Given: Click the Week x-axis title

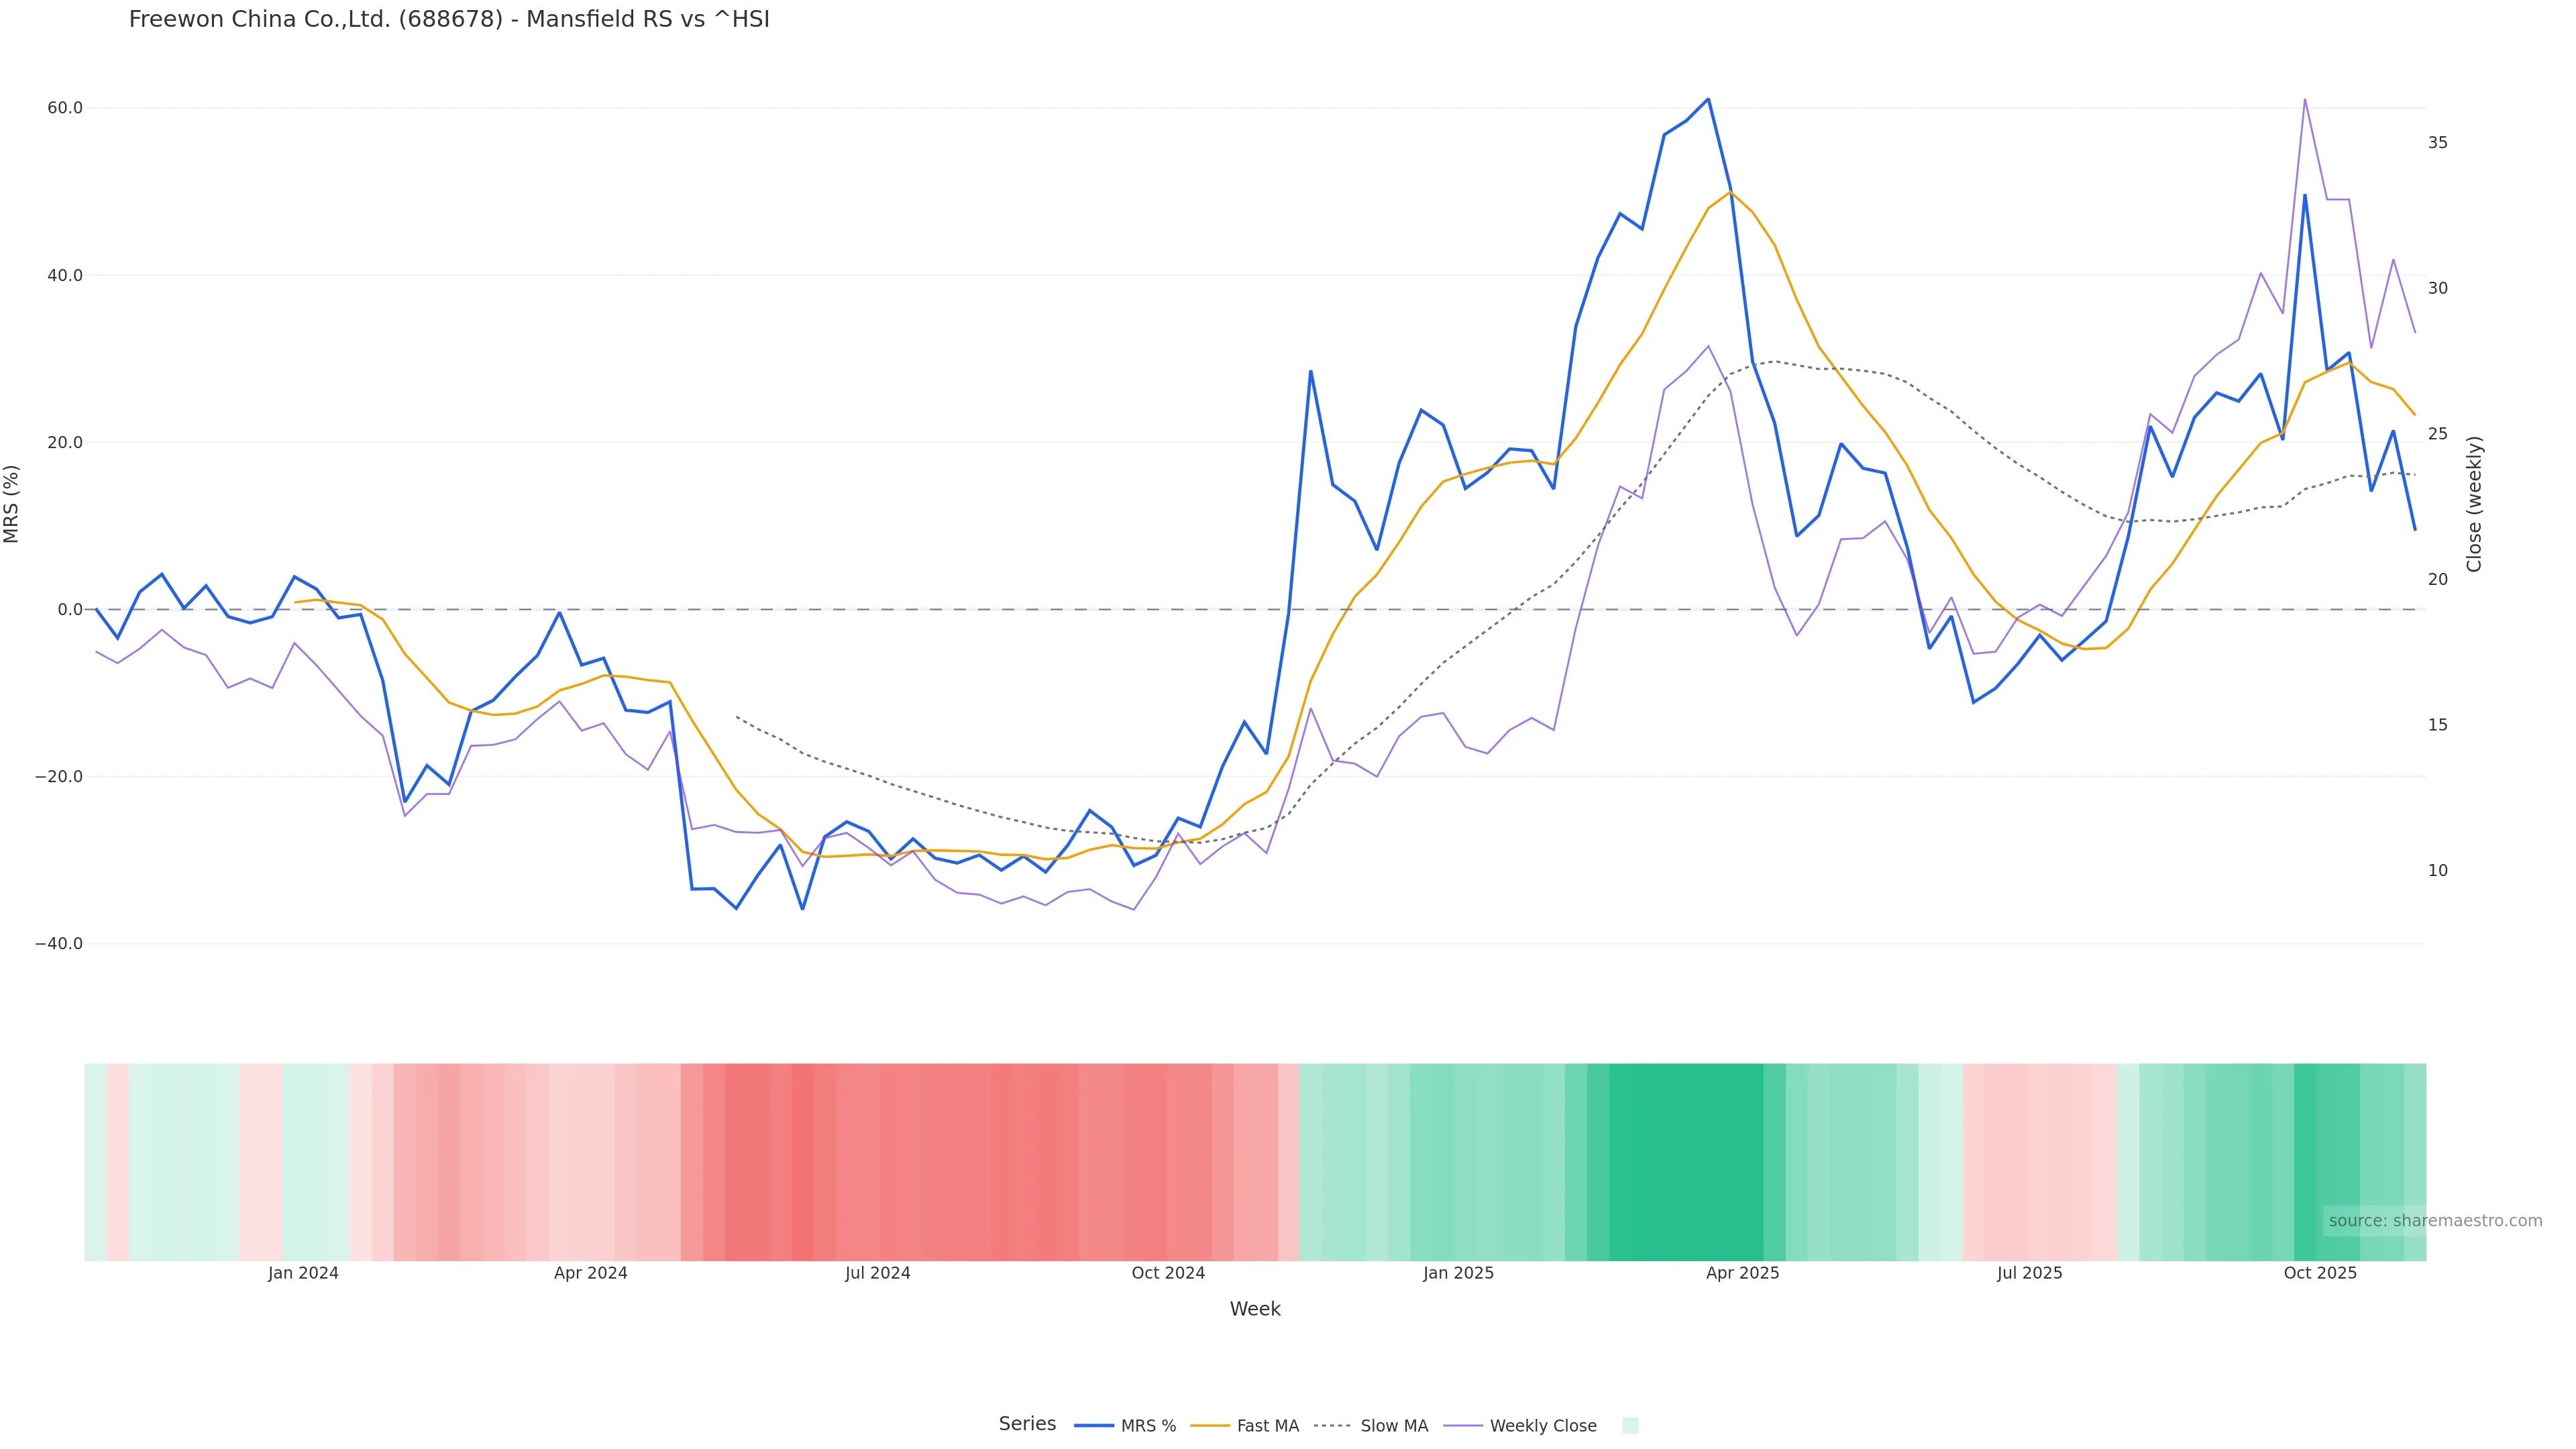Looking at the screenshot, I should pos(1255,1310).
